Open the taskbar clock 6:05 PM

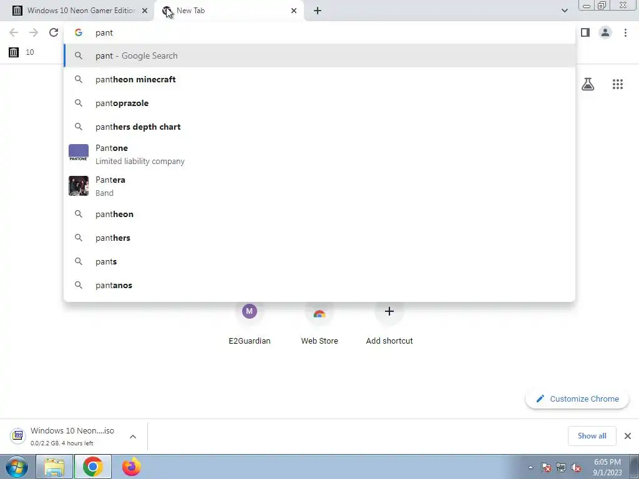point(607,467)
